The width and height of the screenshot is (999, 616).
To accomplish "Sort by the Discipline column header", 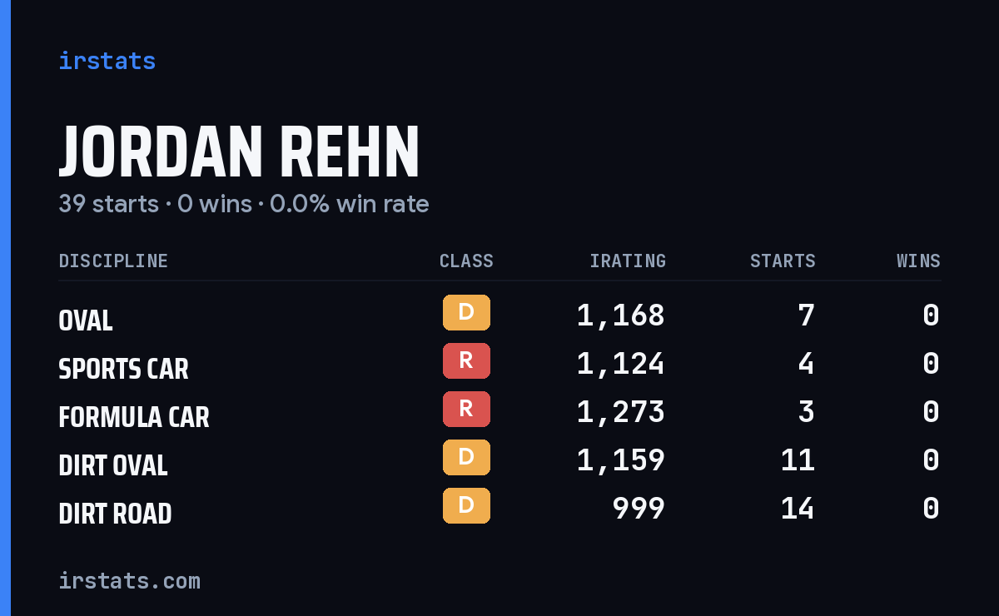I will 113,261.
